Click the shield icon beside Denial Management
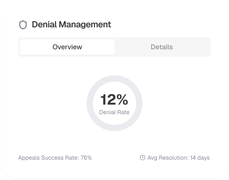Image resolution: width=229 pixels, height=180 pixels. [x=23, y=25]
